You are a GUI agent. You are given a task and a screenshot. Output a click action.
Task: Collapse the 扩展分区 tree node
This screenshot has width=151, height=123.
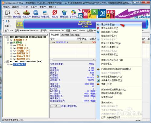(8, 43)
